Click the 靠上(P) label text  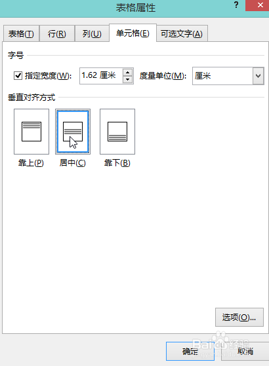31,162
